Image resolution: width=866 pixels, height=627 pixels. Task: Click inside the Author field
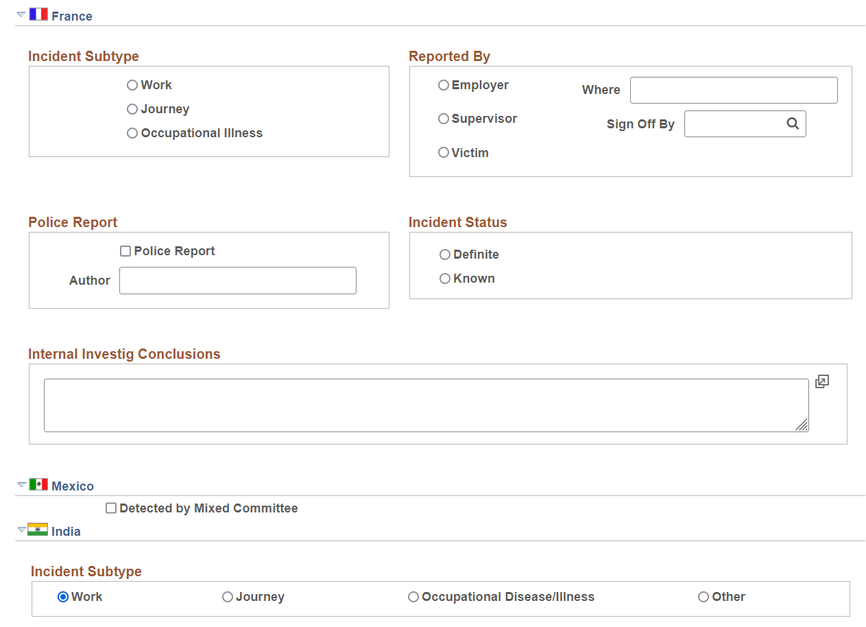click(237, 280)
